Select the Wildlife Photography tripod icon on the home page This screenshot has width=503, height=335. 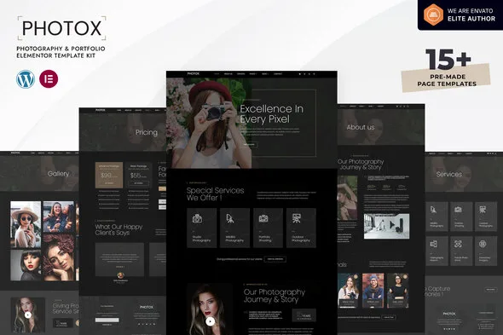pyautogui.click(x=229, y=218)
